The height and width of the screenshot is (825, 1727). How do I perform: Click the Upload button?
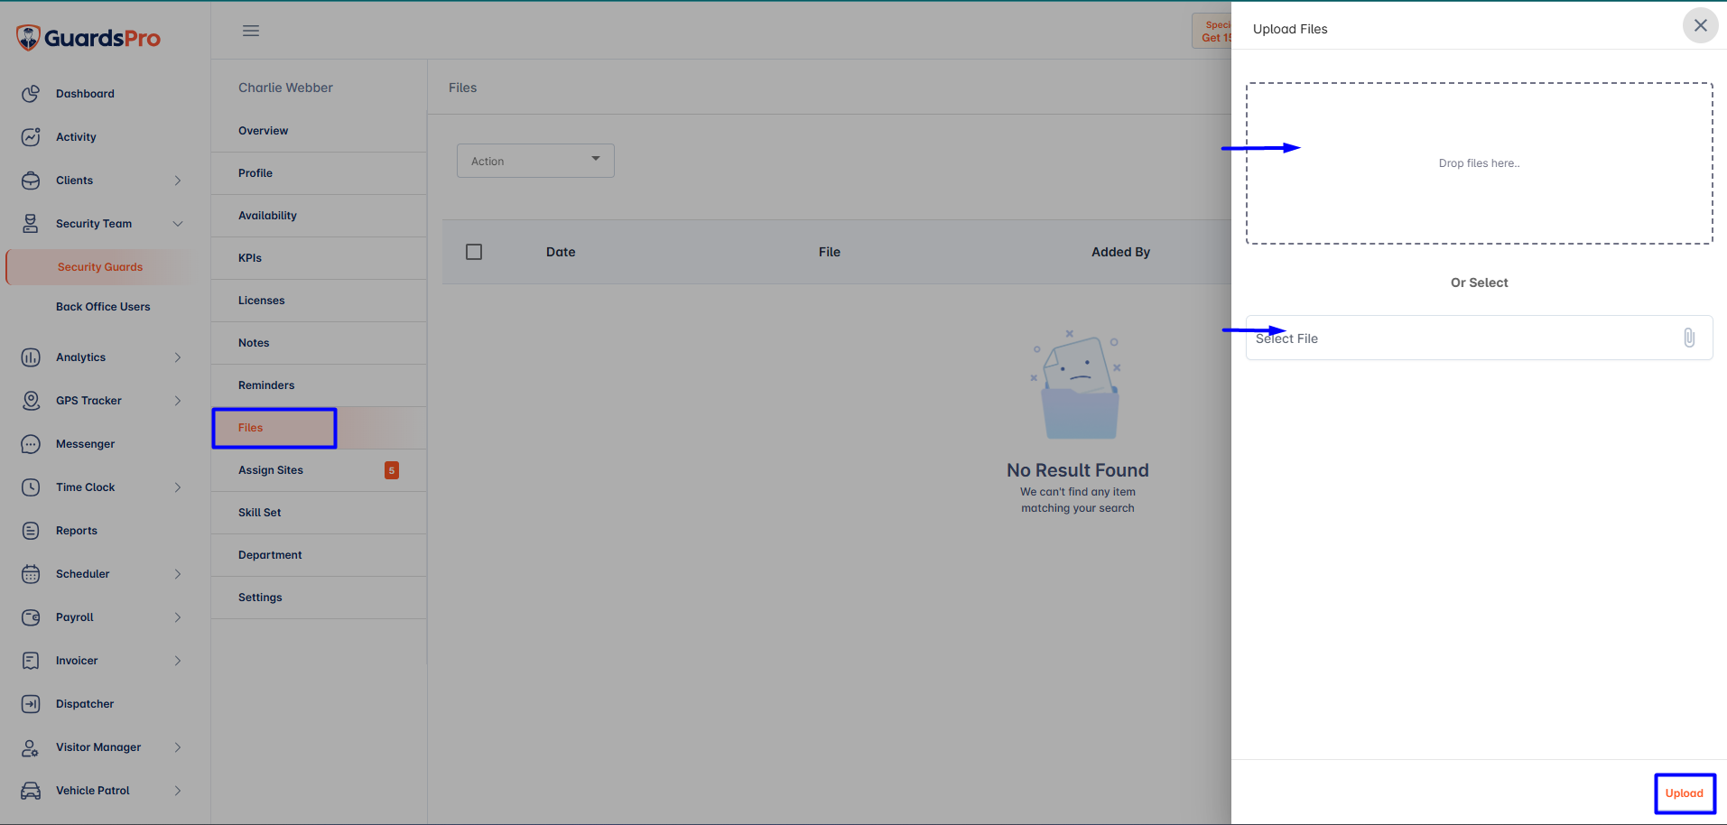1685,793
